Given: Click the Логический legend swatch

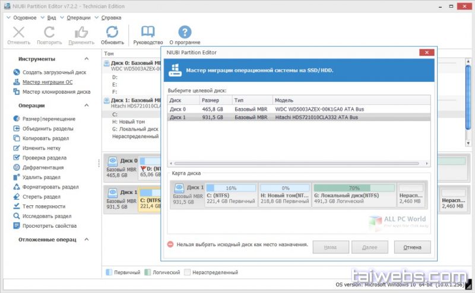Looking at the screenshot, I should coord(147,272).
